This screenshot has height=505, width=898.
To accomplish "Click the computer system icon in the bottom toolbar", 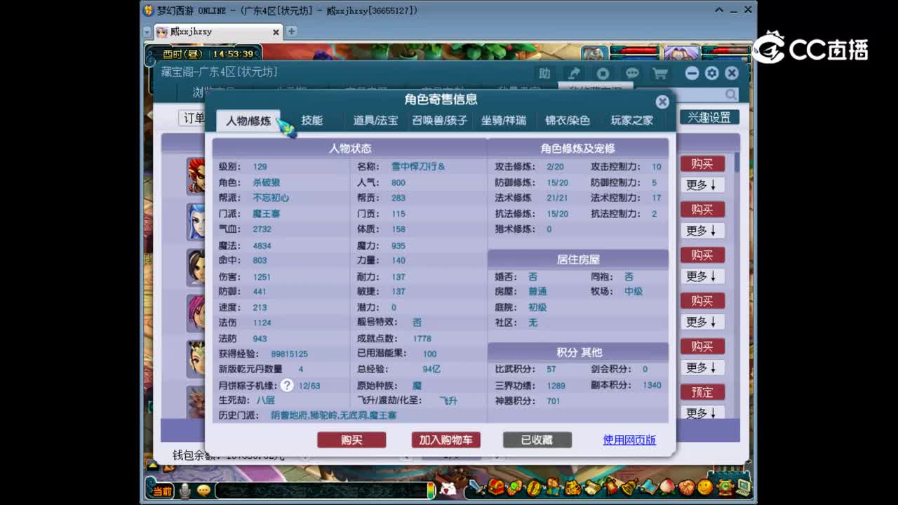I will [743, 487].
